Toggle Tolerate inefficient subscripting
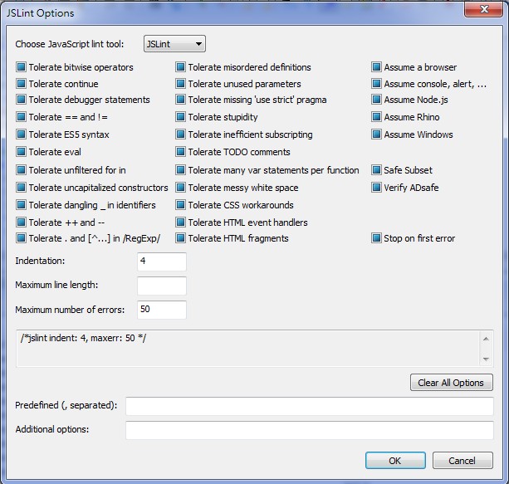Image resolution: width=509 pixels, height=484 pixels. pyautogui.click(x=180, y=134)
